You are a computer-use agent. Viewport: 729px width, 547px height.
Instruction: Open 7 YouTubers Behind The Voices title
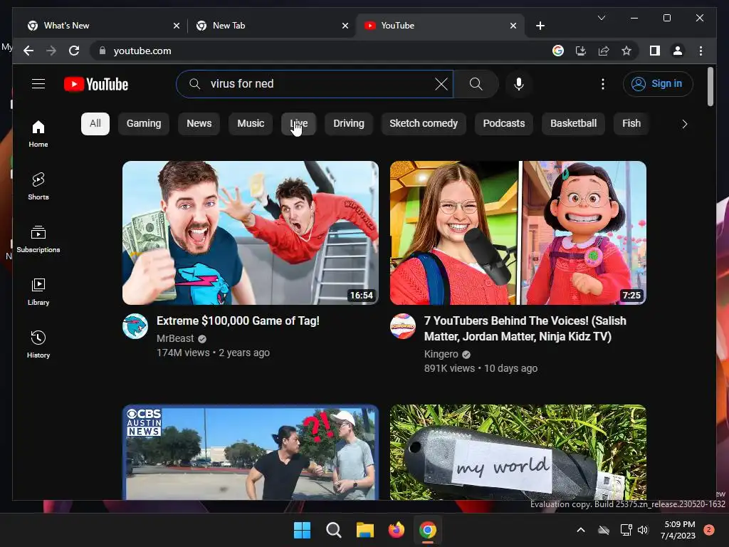click(x=525, y=328)
